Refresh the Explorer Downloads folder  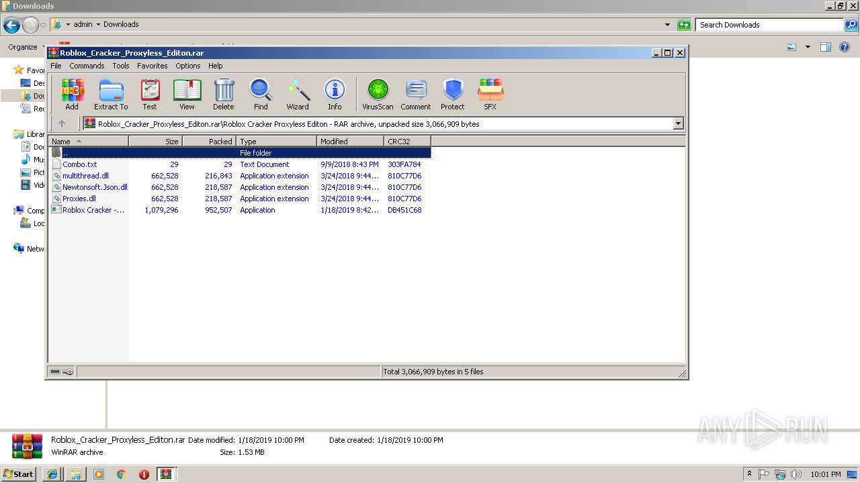click(684, 25)
